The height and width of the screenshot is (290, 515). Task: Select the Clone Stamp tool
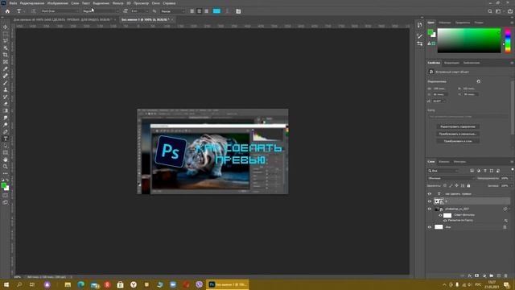(x=6, y=89)
